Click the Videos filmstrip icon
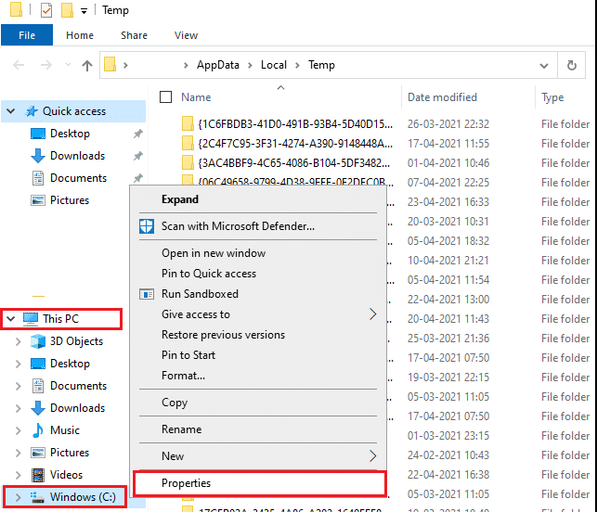The height and width of the screenshot is (512, 597). tap(38, 475)
